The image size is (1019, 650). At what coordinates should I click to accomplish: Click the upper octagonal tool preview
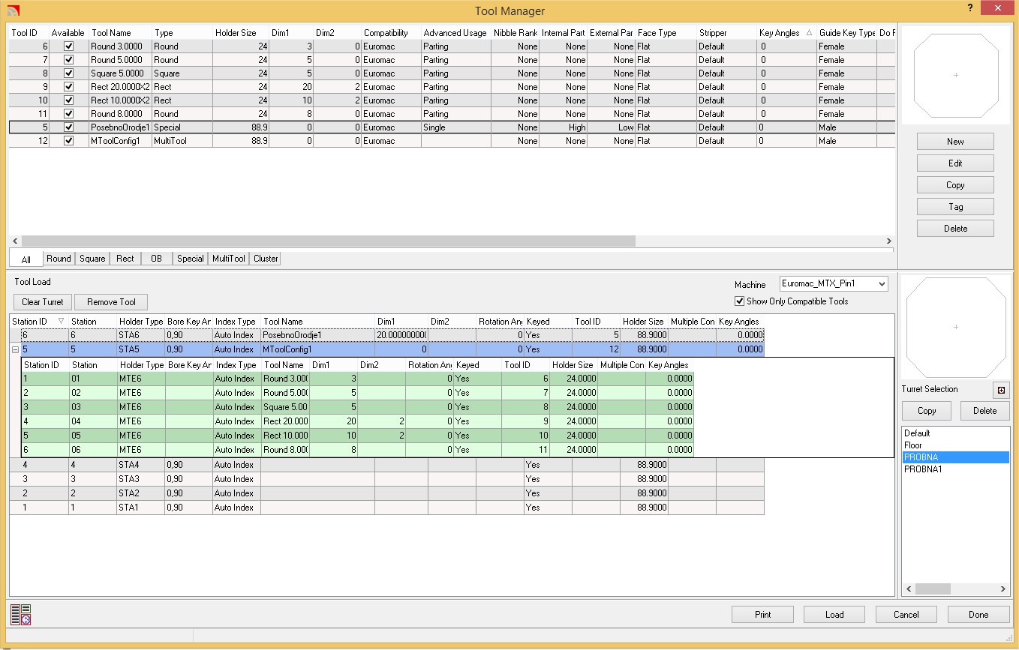(955, 75)
